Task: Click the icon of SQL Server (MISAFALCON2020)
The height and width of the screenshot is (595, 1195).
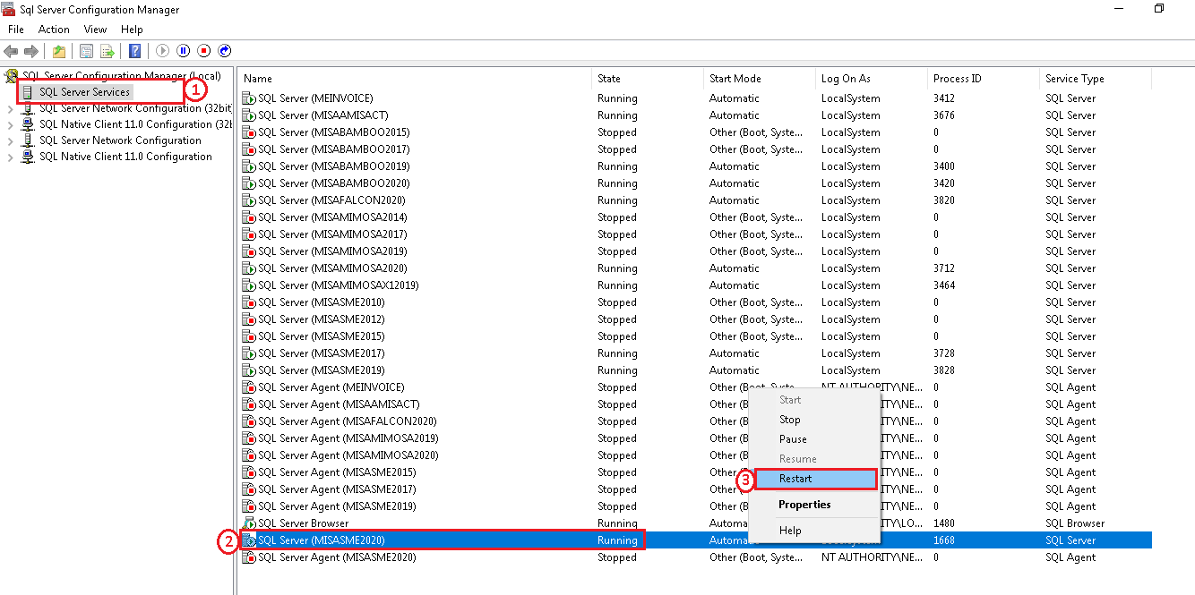Action: coord(250,200)
